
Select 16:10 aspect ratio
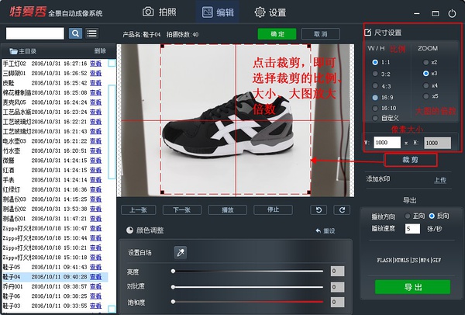click(x=375, y=108)
